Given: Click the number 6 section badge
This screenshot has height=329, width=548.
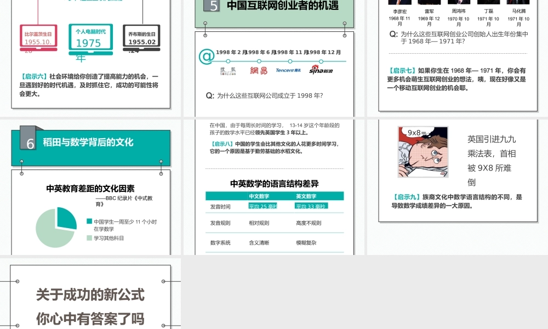Looking at the screenshot, I should click(x=30, y=143).
